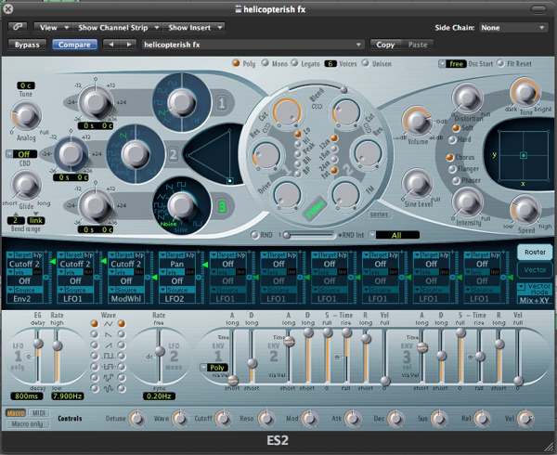Select the MIDI controls tab
Viewport: 557px width, 455px height.
(x=39, y=413)
